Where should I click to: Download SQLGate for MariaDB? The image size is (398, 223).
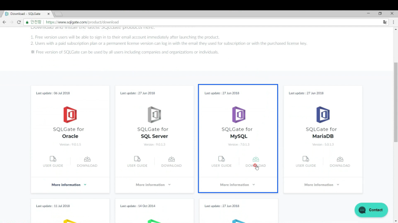point(340,162)
